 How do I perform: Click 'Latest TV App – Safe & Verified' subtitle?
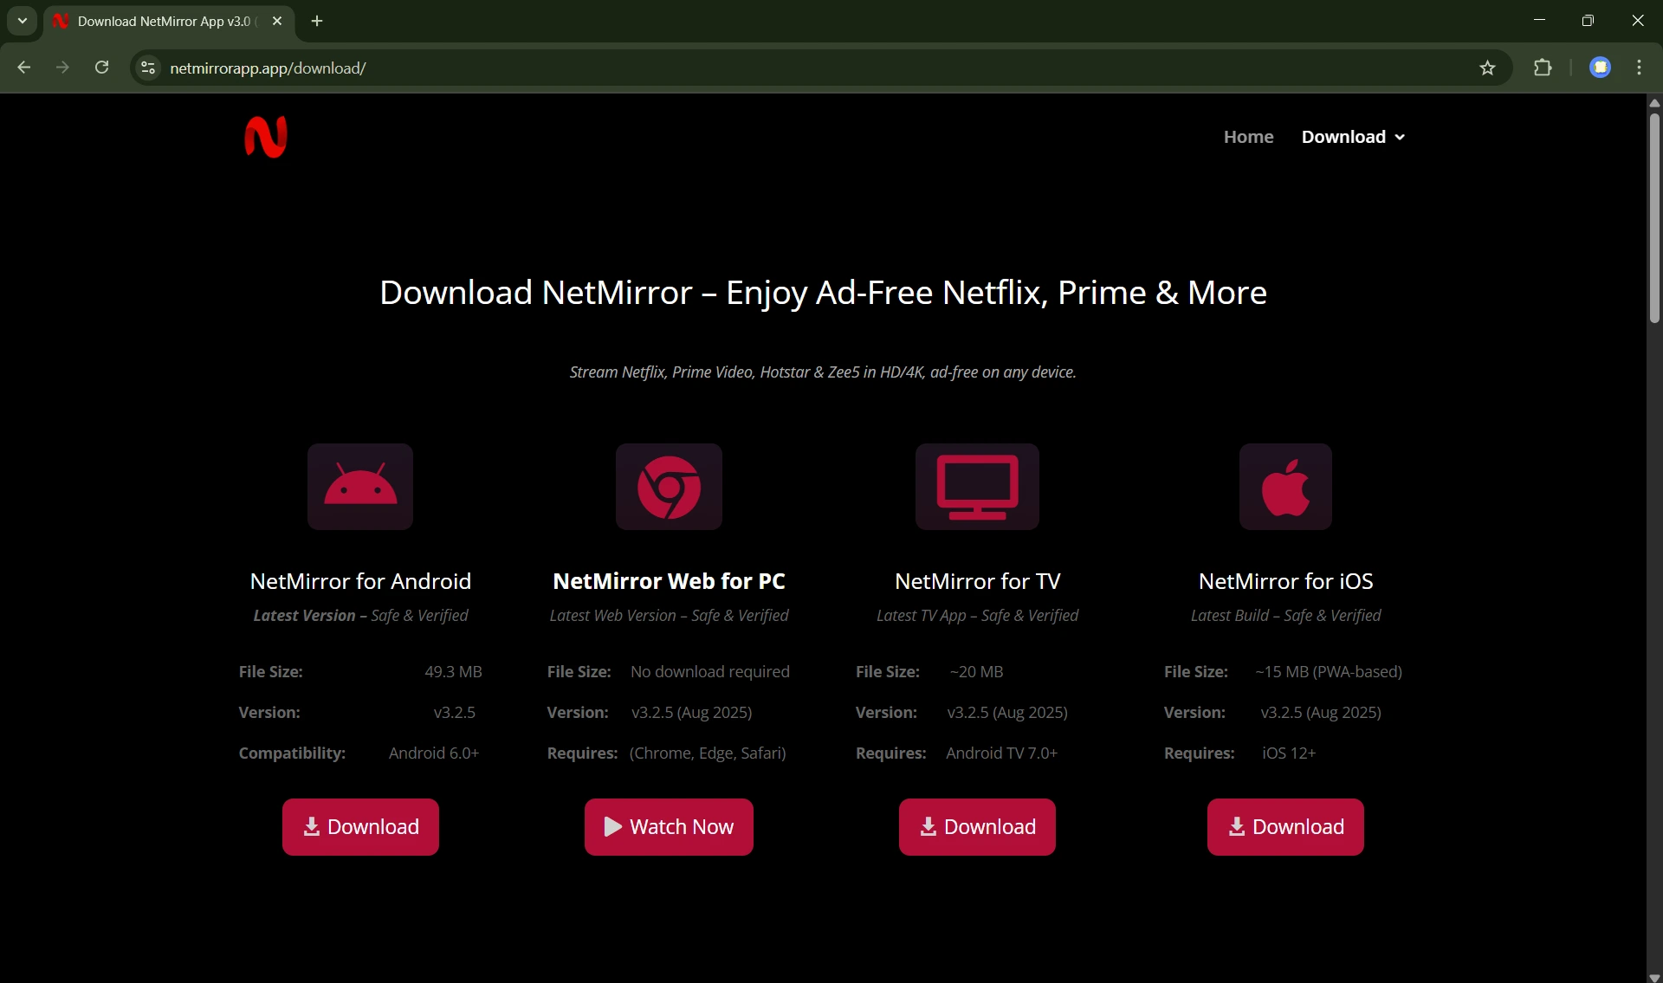(977, 615)
